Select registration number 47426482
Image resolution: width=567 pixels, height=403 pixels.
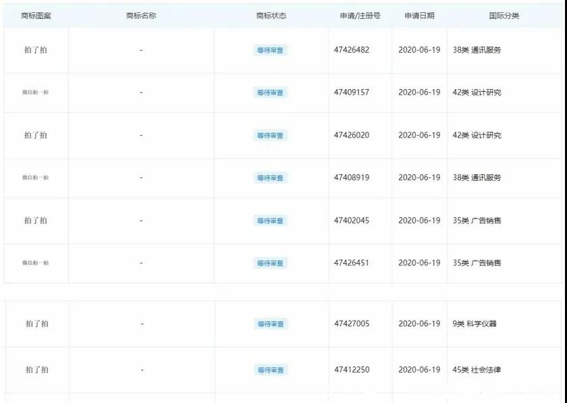point(352,49)
